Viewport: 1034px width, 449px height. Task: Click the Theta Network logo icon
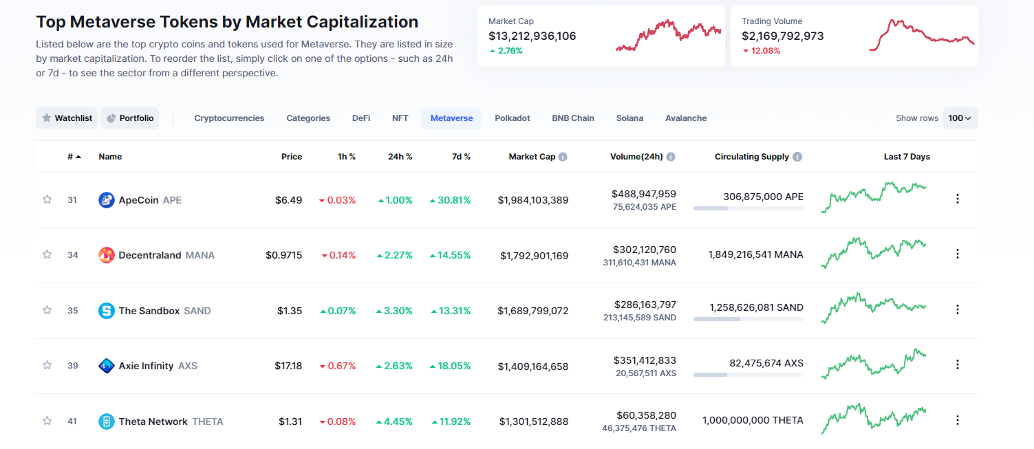(x=107, y=421)
